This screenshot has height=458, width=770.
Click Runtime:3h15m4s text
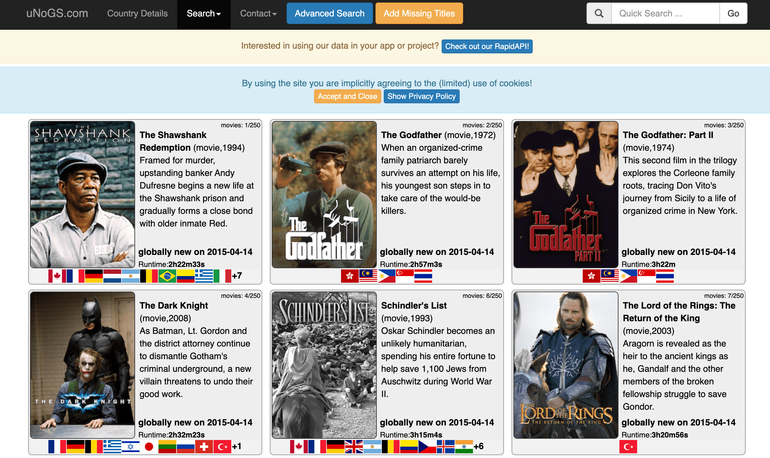(x=411, y=435)
